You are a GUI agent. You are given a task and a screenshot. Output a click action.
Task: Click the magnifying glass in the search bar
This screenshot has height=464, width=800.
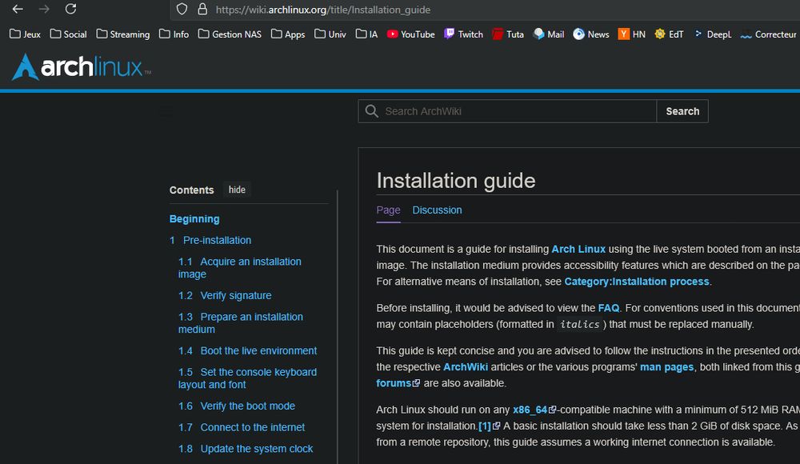click(371, 111)
